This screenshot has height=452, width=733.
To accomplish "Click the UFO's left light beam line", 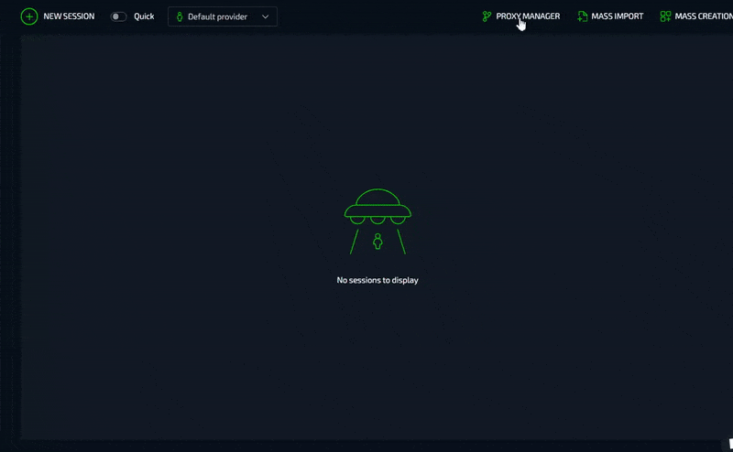I will click(355, 241).
